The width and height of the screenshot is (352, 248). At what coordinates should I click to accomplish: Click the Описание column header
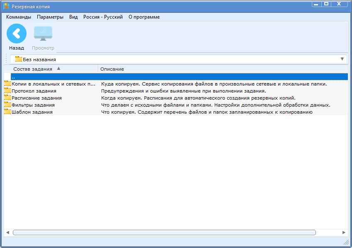[x=112, y=69]
